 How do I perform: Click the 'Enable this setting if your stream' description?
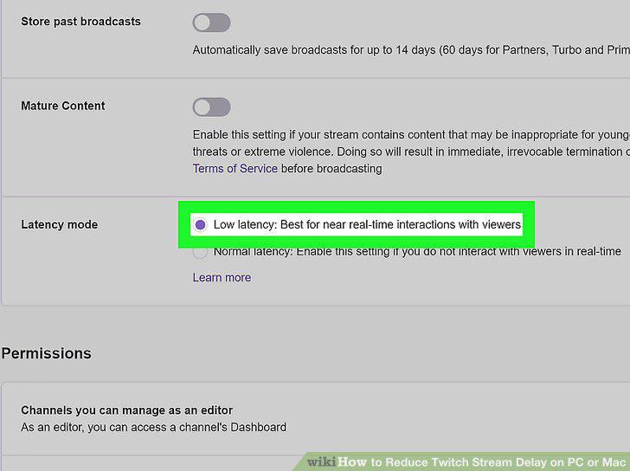pyautogui.click(x=411, y=152)
